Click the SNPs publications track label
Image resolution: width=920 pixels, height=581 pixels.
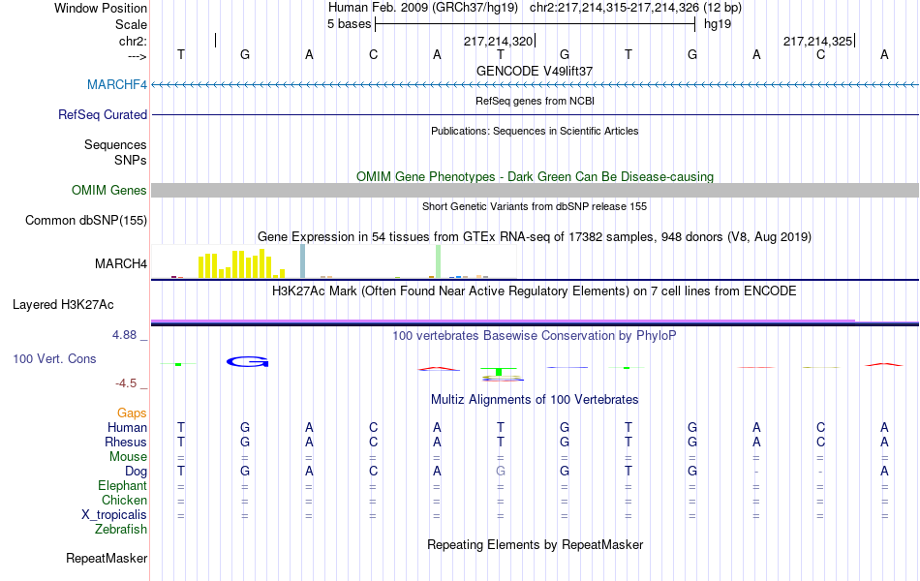click(131, 160)
